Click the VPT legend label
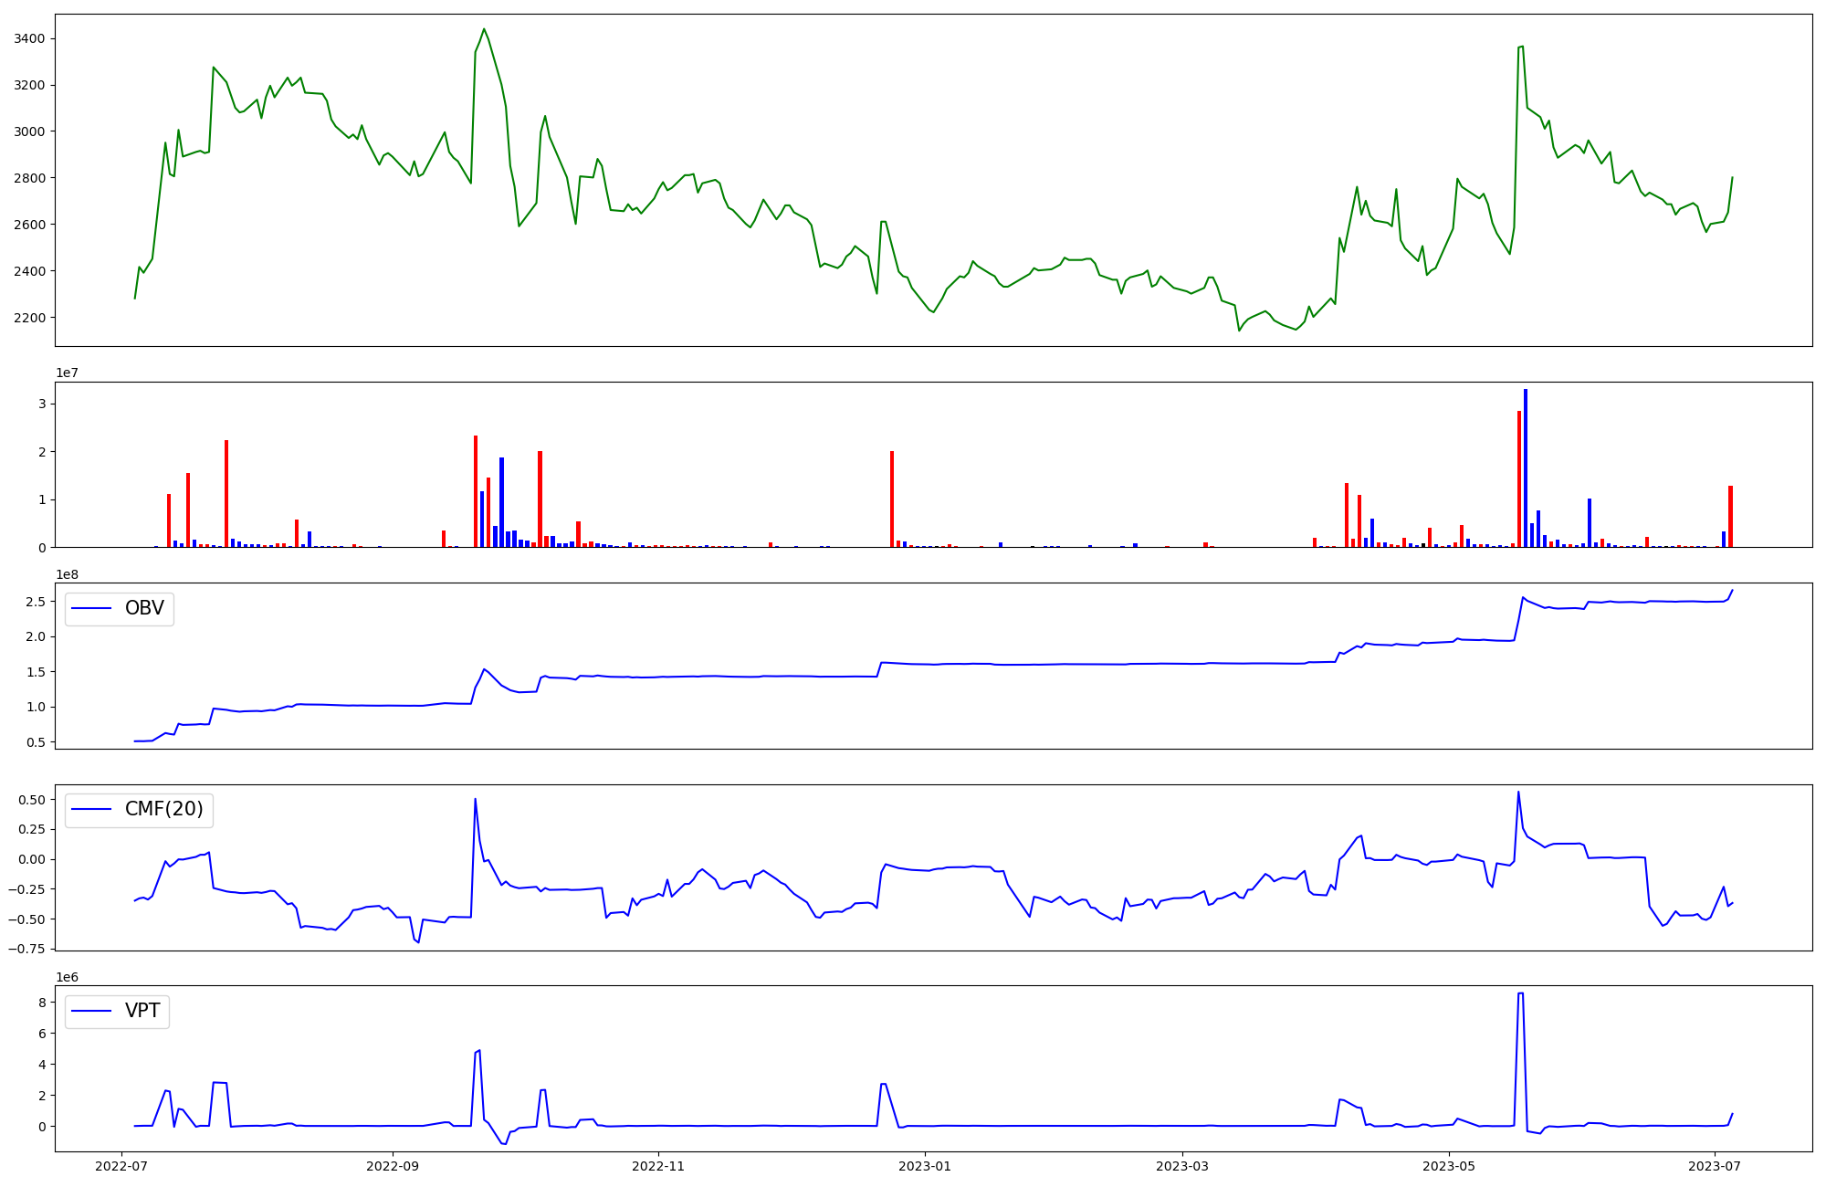Viewport: 1826px width, 1187px height. coord(142,1011)
